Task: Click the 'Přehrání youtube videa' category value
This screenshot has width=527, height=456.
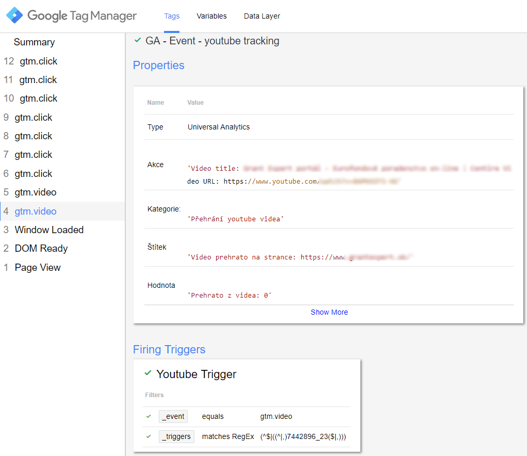Action: 235,219
